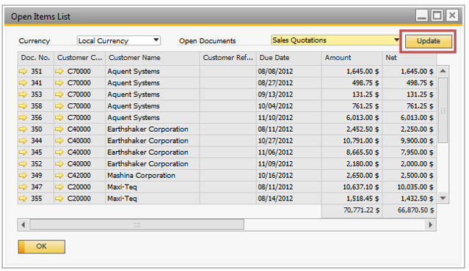Close the Open Items List window
Screen dimensions: 469x271
(x=452, y=15)
